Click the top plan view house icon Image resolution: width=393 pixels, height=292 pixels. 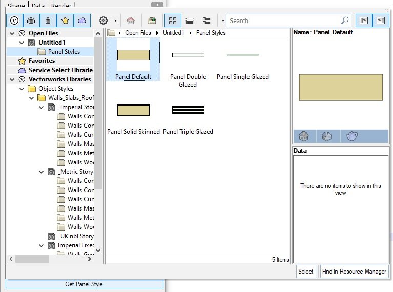coord(304,136)
